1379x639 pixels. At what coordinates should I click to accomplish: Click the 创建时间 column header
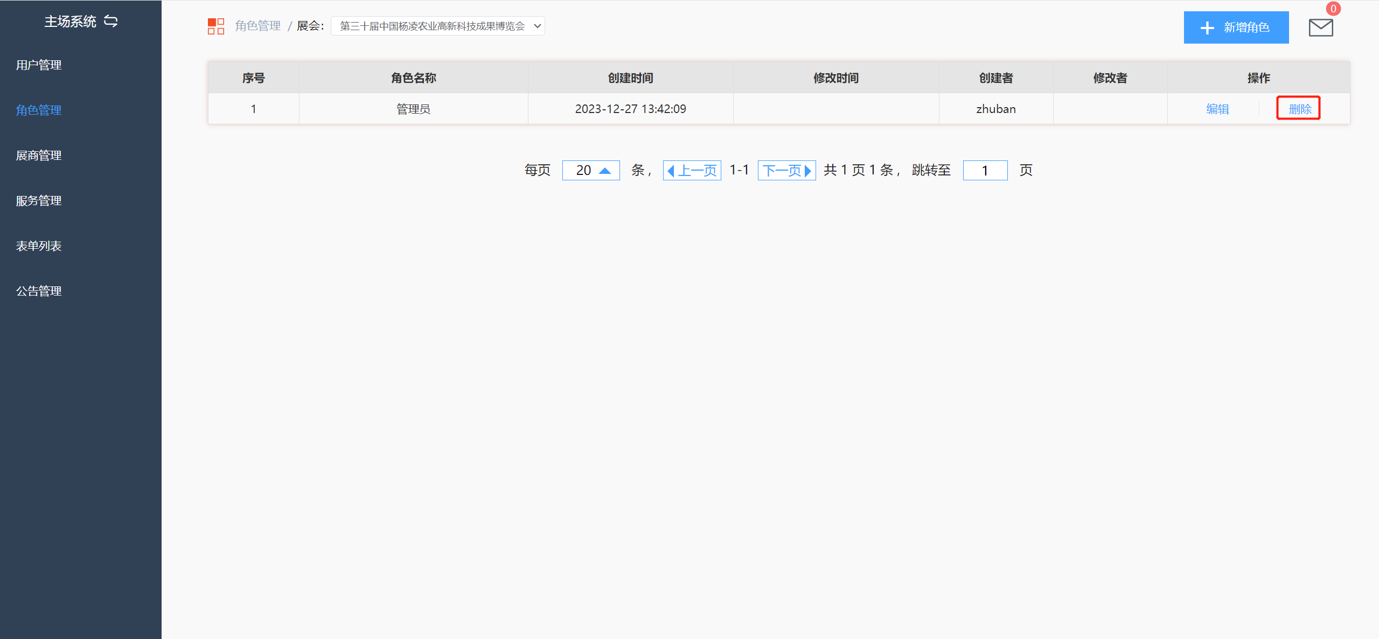click(631, 78)
